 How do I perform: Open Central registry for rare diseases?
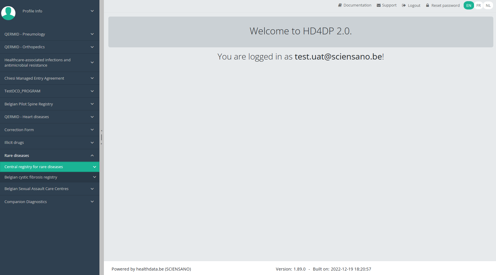click(x=34, y=167)
